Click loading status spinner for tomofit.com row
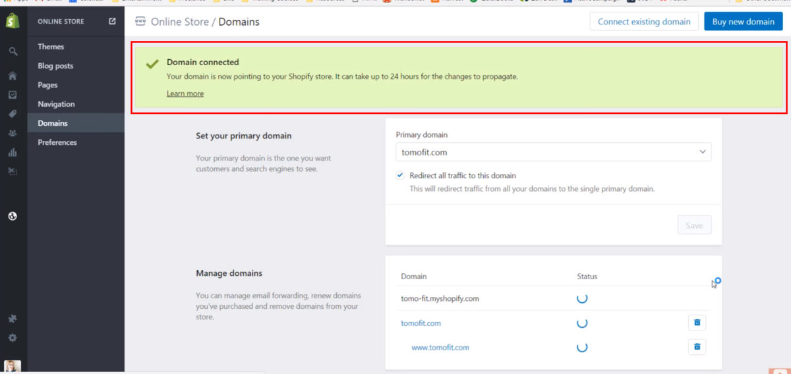 pos(582,323)
